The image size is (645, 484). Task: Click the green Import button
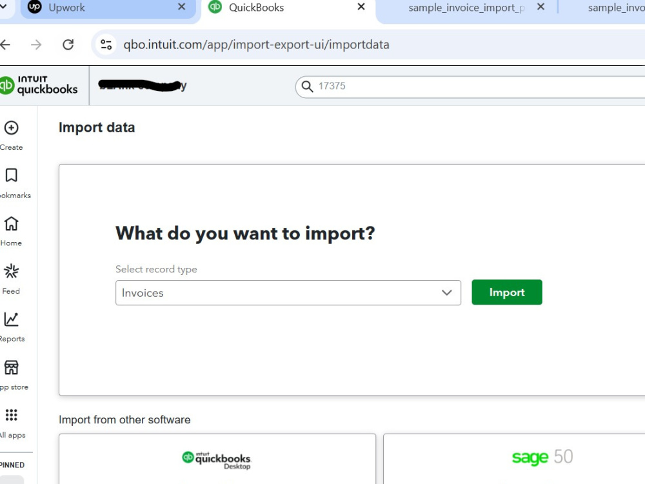(507, 292)
